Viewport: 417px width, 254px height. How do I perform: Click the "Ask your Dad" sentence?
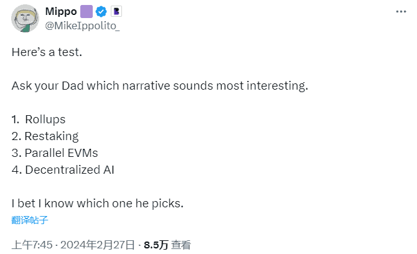coord(160,86)
